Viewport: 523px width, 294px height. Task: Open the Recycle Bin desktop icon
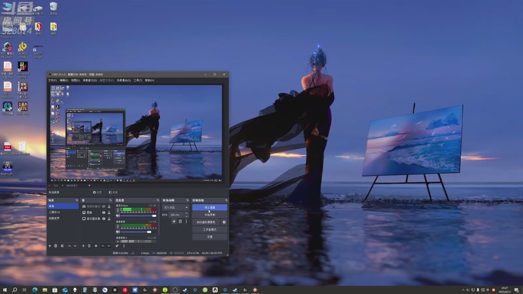[54, 8]
